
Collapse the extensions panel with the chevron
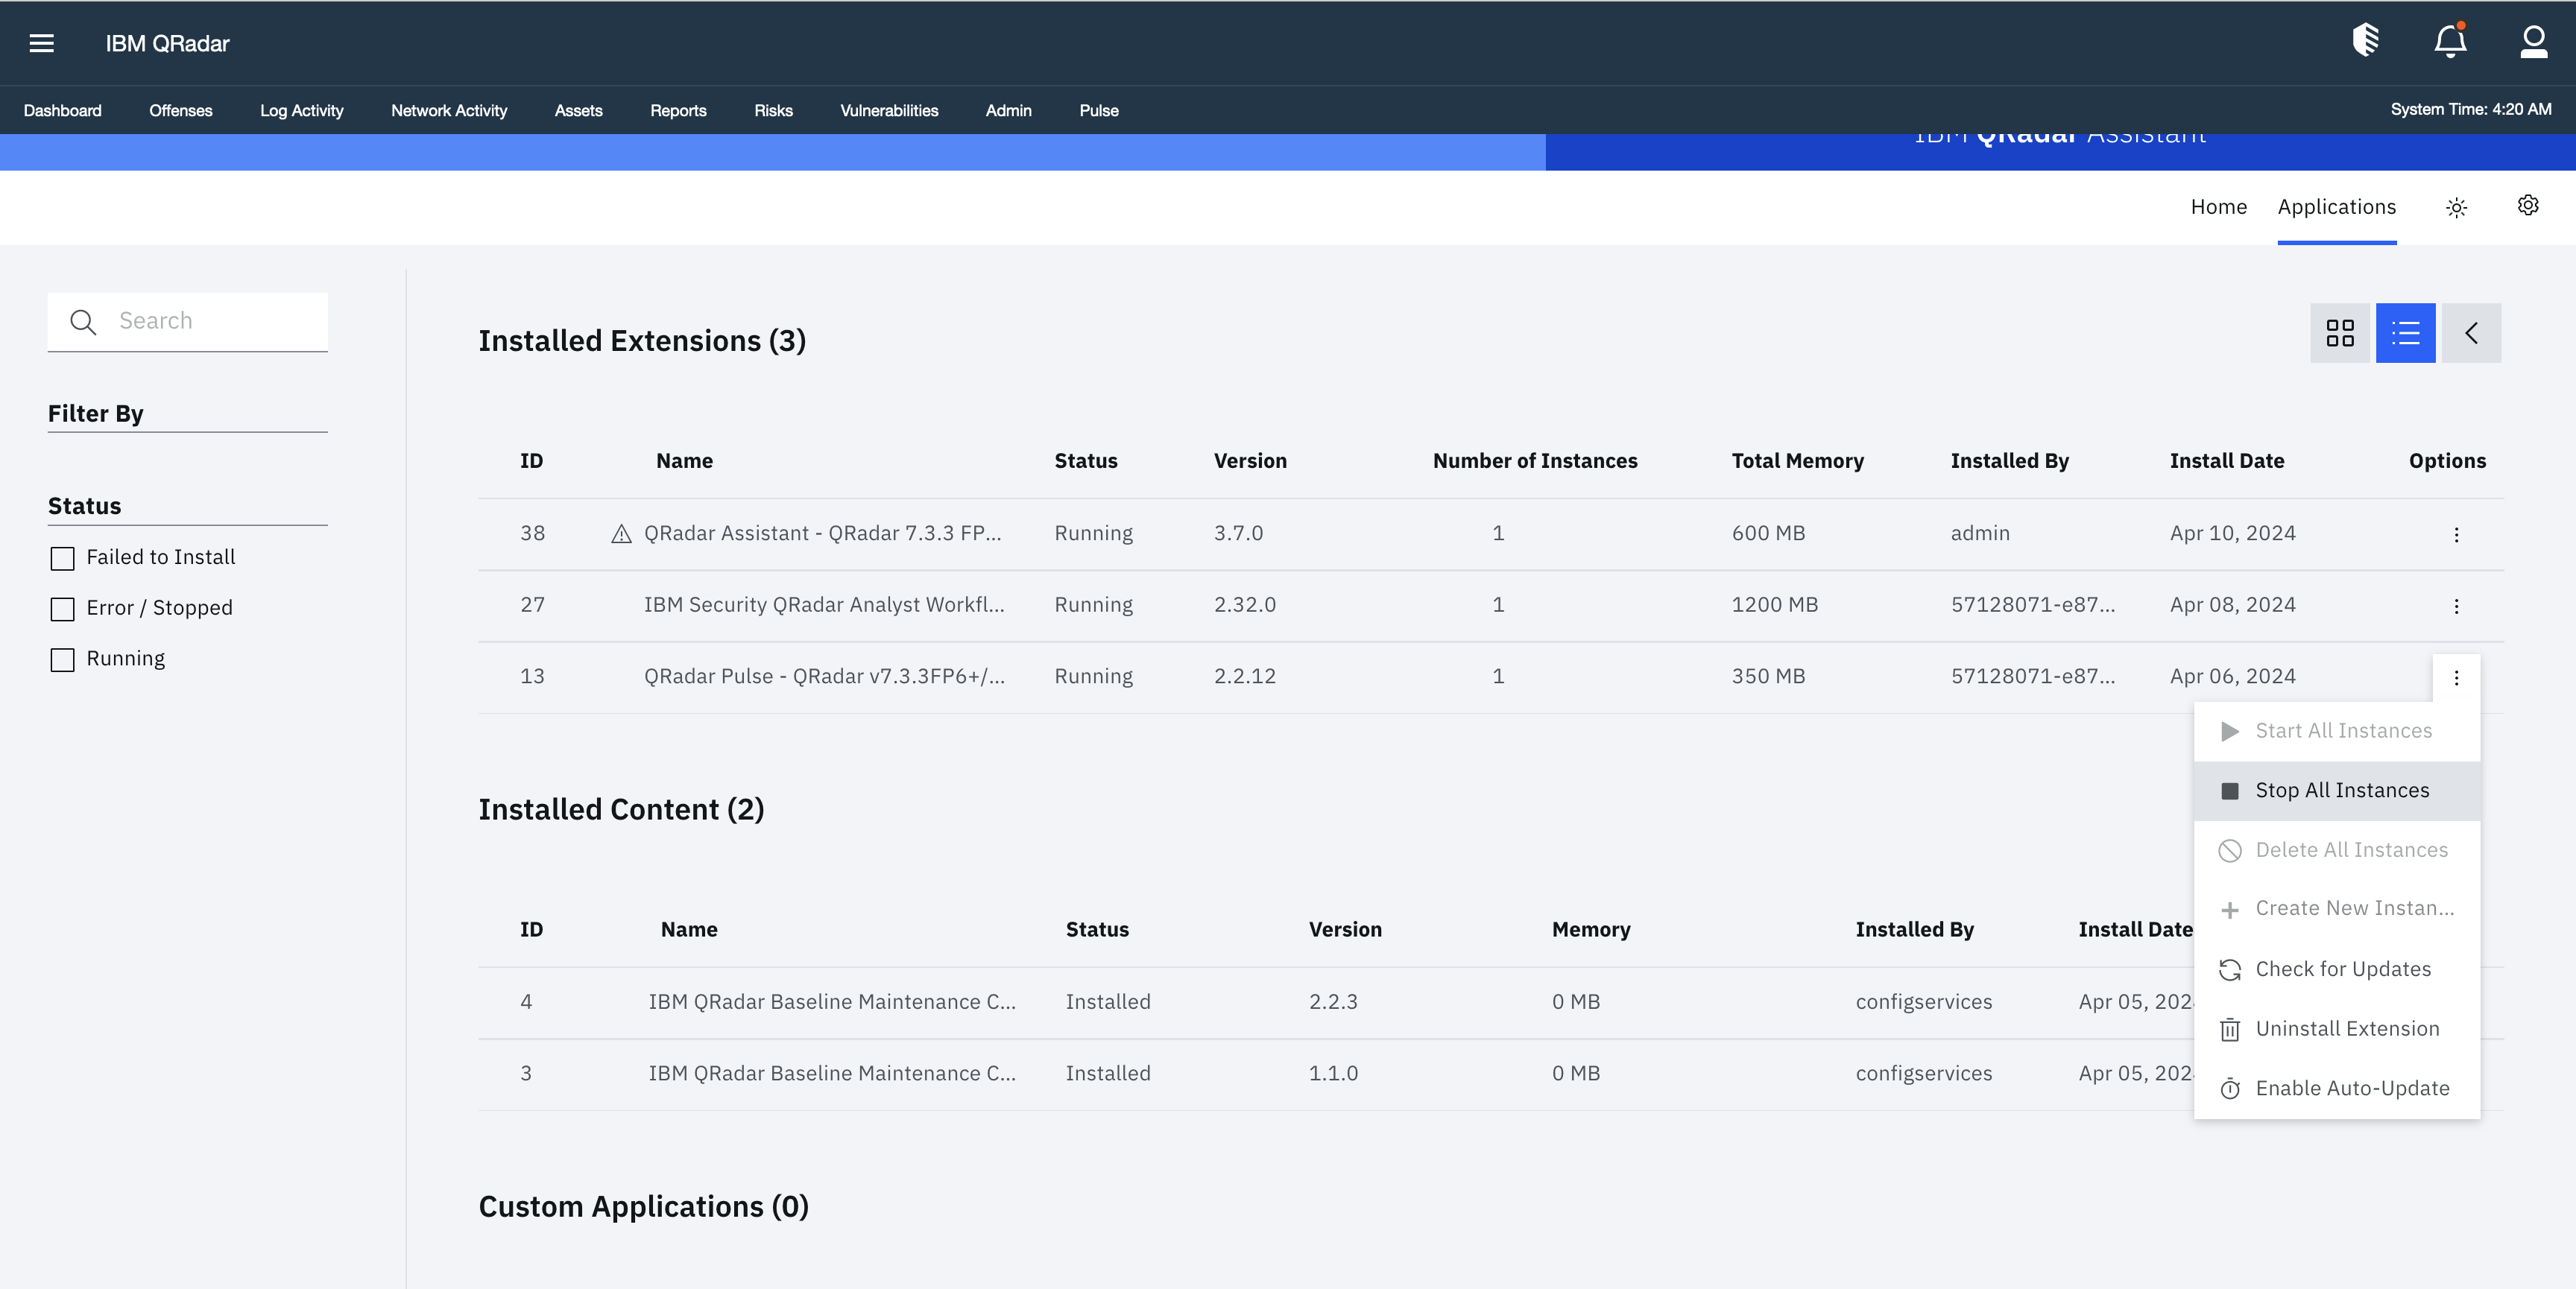point(2471,333)
